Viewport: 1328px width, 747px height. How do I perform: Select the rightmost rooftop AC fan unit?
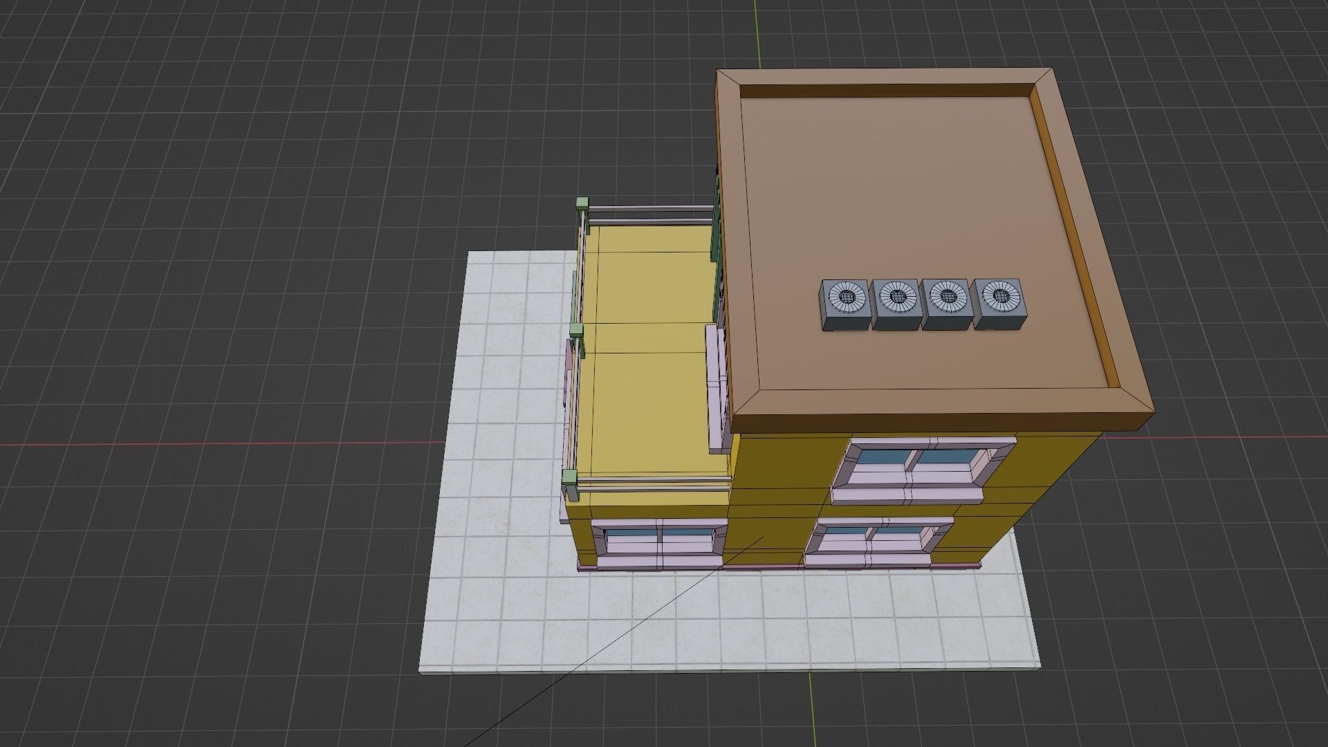pos(999,304)
